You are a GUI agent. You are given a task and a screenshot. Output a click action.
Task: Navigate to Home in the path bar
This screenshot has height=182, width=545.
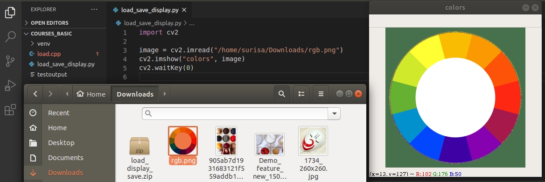(91, 94)
